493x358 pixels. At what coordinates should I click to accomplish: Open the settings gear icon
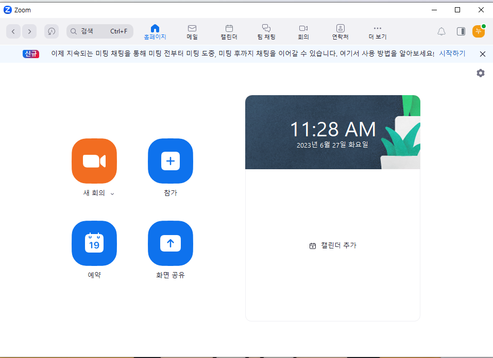click(480, 73)
